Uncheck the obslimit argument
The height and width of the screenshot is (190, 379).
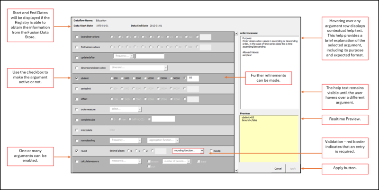pos(78,78)
